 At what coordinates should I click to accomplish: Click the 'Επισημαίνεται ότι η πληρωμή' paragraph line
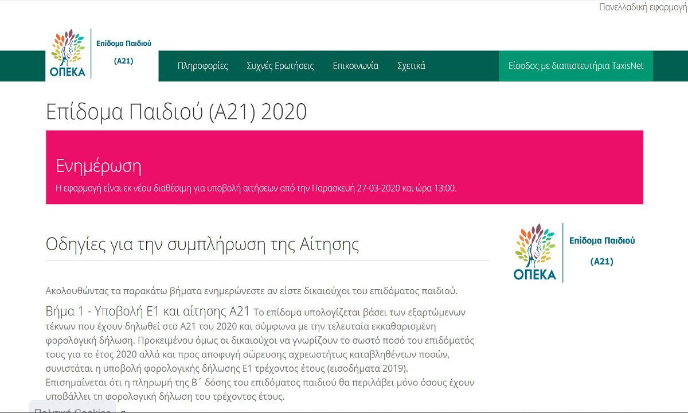click(x=259, y=382)
